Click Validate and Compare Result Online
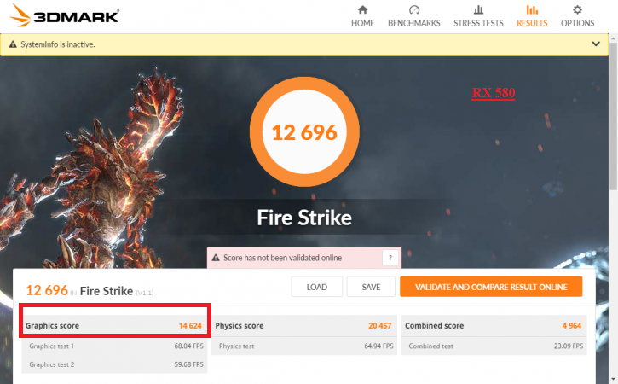The width and height of the screenshot is (618, 384). (x=491, y=287)
